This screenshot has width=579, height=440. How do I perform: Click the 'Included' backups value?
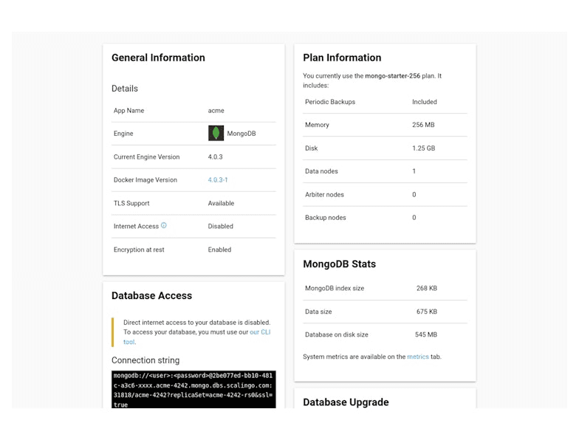(x=424, y=102)
